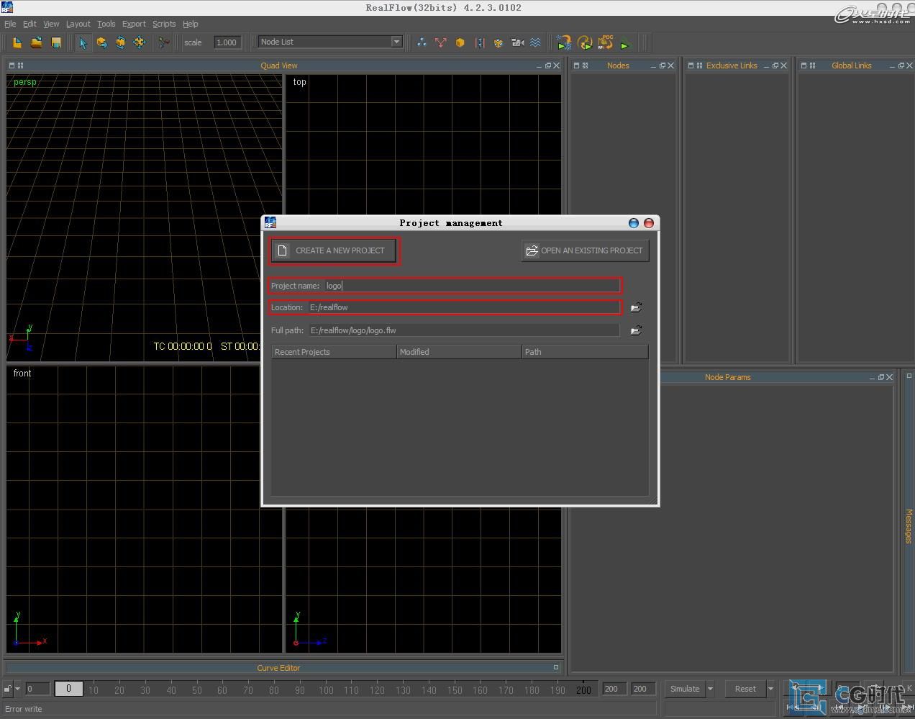Browse for project location folder
The height and width of the screenshot is (719, 915).
pyautogui.click(x=636, y=307)
